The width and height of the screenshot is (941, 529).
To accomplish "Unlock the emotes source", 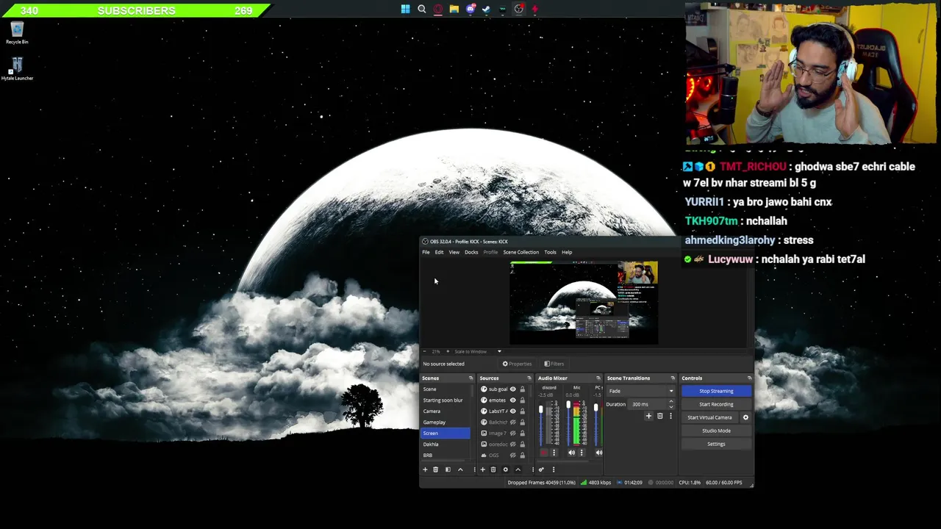I will pyautogui.click(x=523, y=400).
